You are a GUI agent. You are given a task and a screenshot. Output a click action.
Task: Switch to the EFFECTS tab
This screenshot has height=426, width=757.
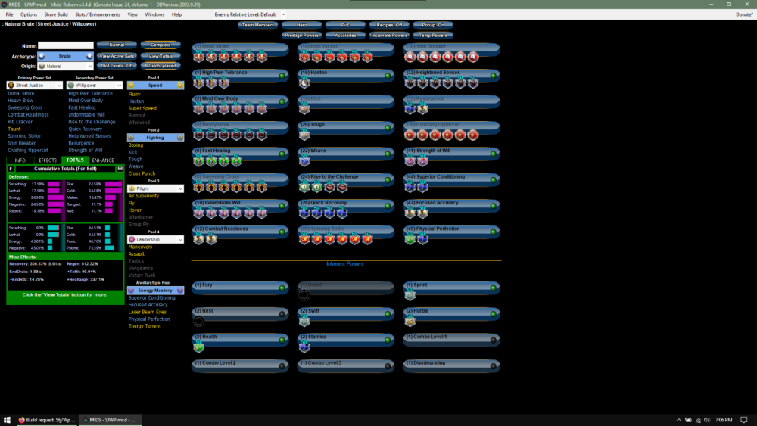tap(48, 160)
